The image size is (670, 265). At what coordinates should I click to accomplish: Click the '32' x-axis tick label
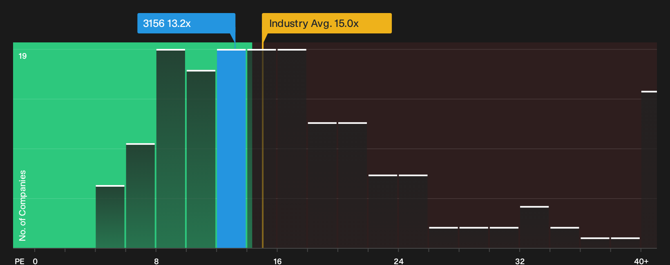(x=520, y=261)
